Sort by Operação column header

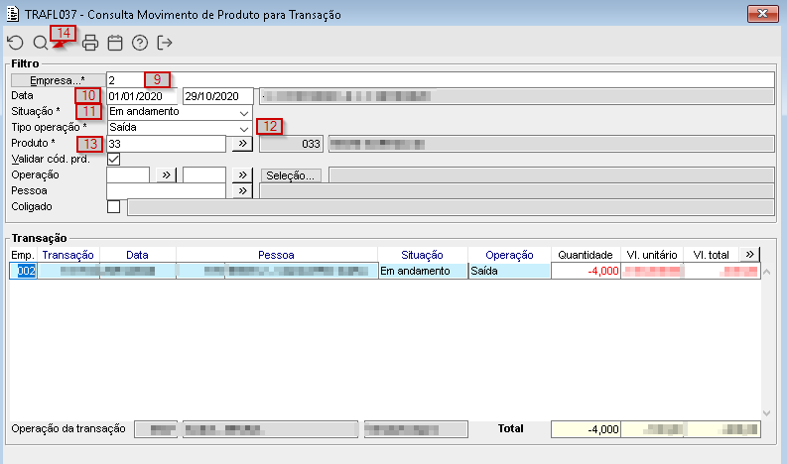click(x=509, y=255)
